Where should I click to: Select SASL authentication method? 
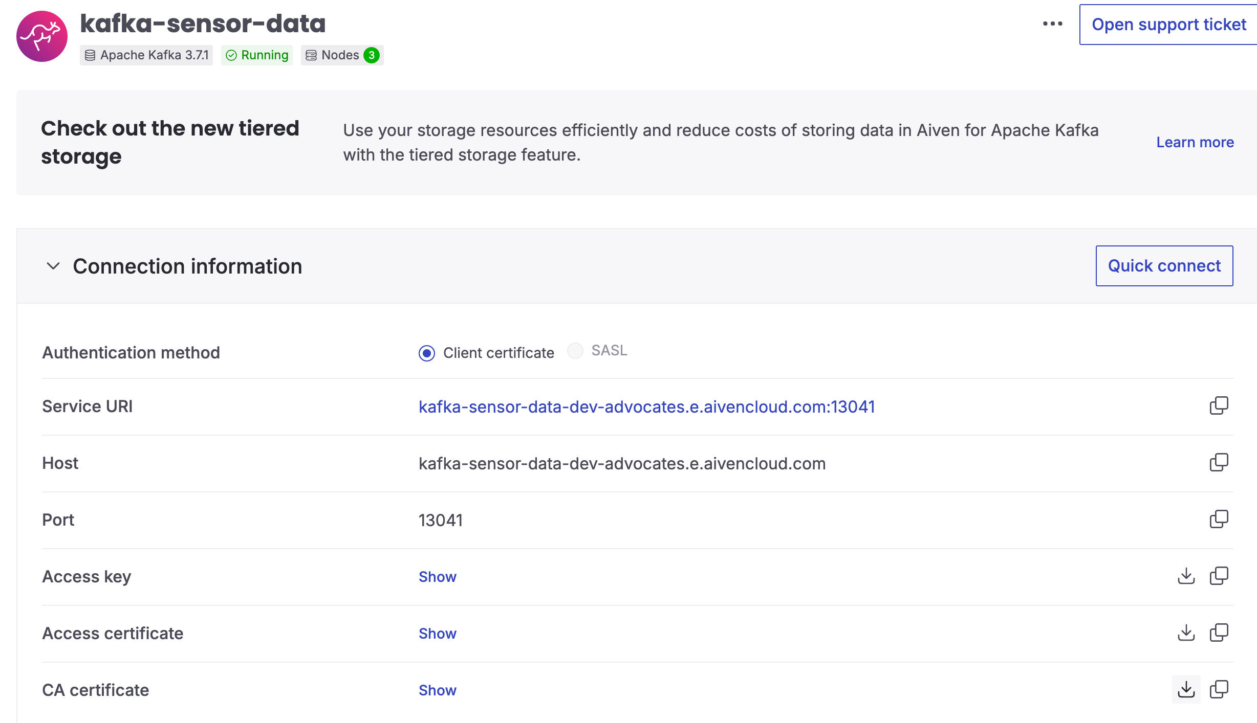pos(575,351)
